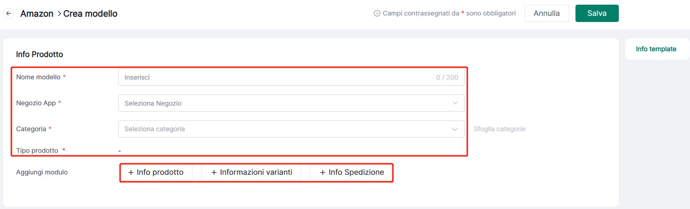The image size is (690, 209).
Task: Click the 0 / 200 character counter
Action: click(447, 77)
